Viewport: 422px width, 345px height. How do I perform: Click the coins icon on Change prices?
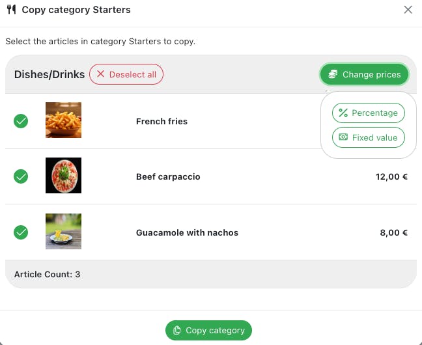(x=333, y=74)
